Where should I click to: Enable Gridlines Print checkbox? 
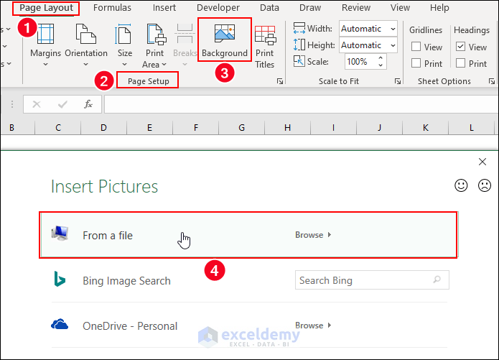(x=416, y=63)
